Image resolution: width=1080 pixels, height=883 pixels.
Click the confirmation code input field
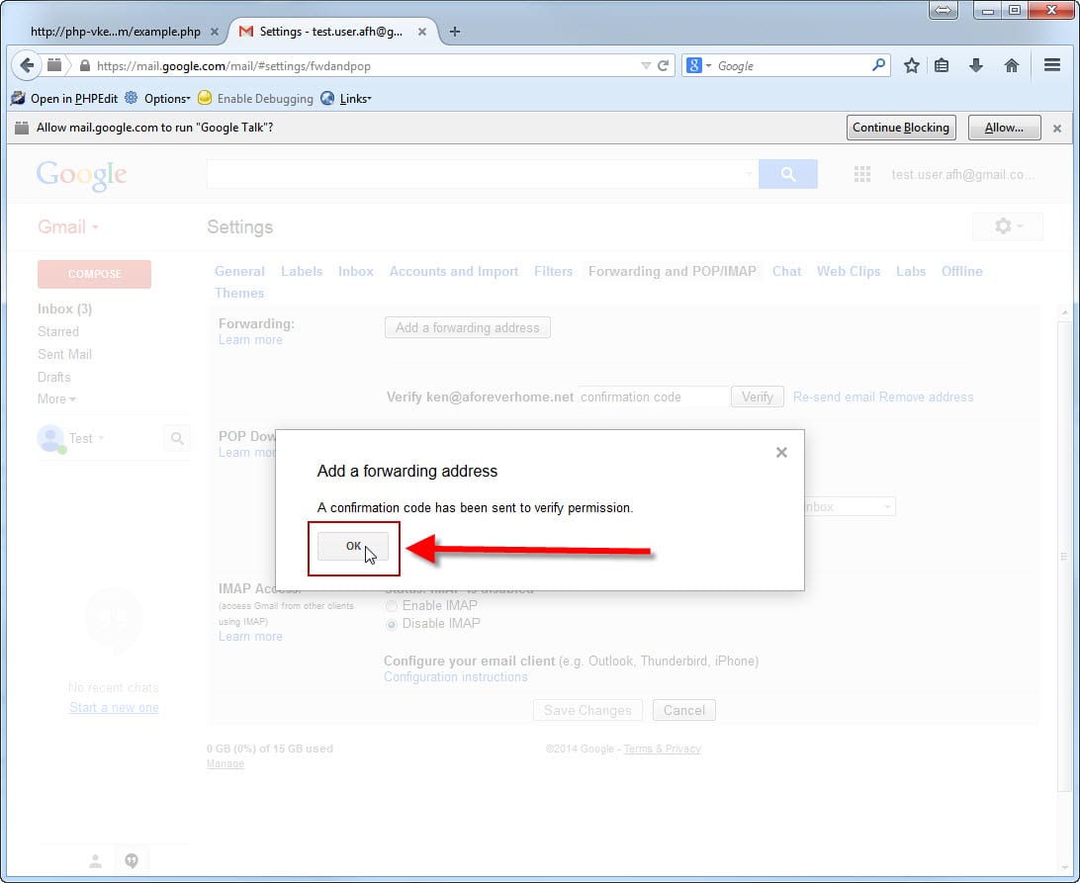653,397
